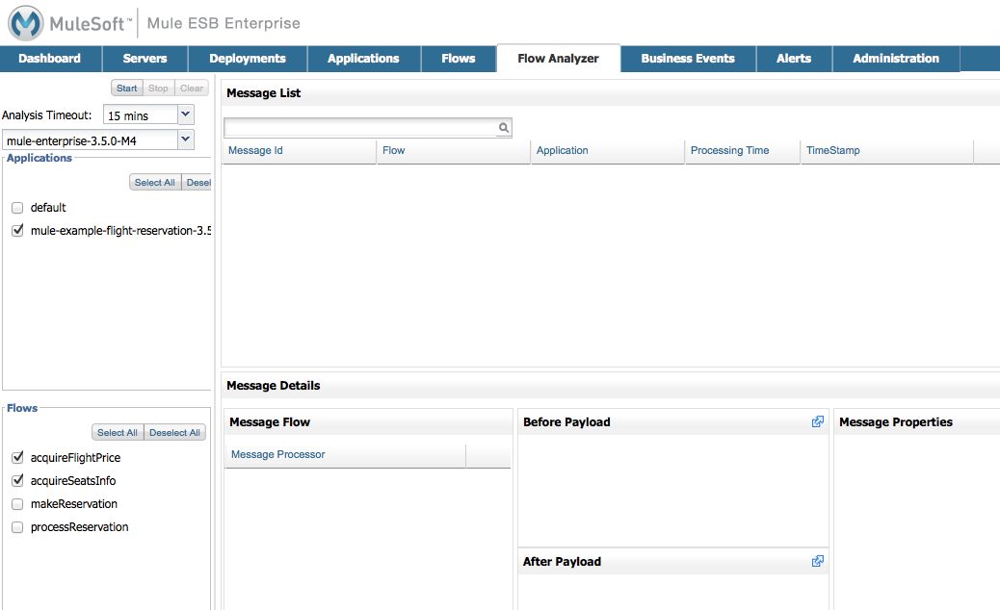Check the default application checkbox
The width and height of the screenshot is (1000, 610).
click(17, 208)
